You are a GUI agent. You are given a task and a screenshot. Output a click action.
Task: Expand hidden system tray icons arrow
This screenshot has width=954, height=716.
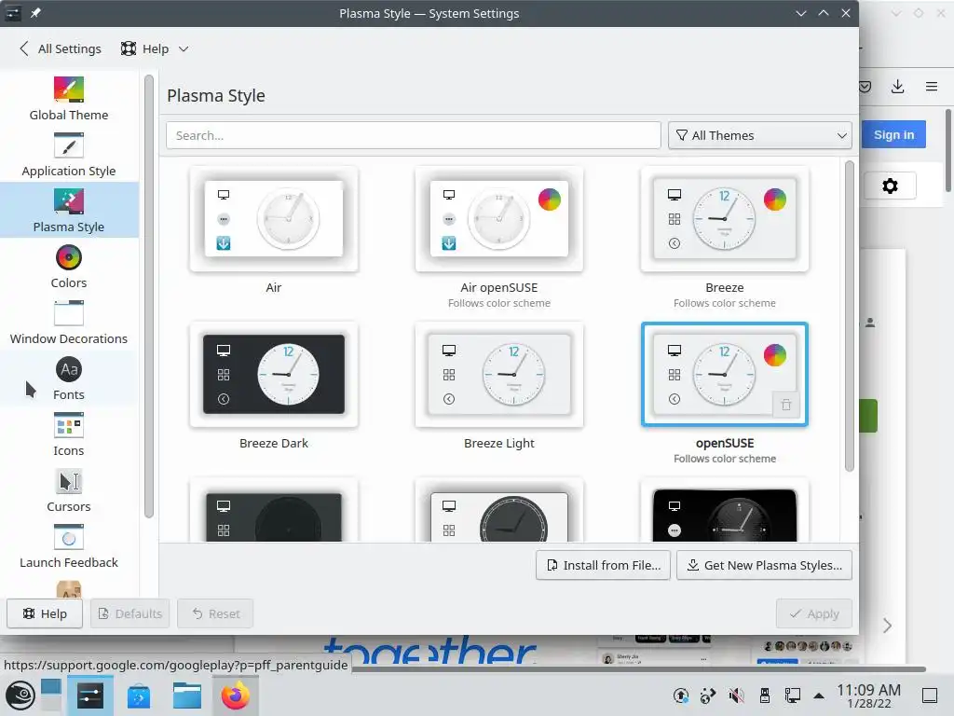[x=819, y=695]
